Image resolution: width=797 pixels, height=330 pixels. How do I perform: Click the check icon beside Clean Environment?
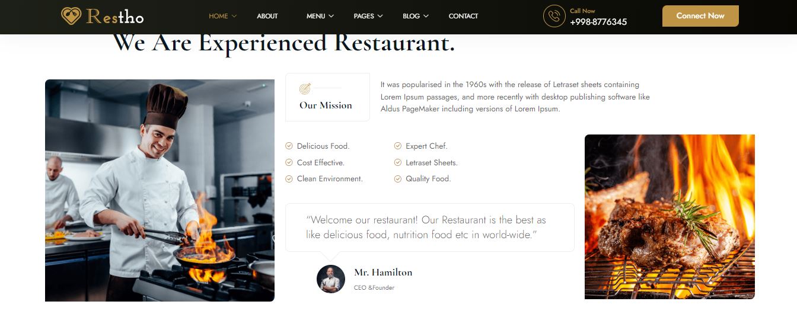tap(289, 178)
